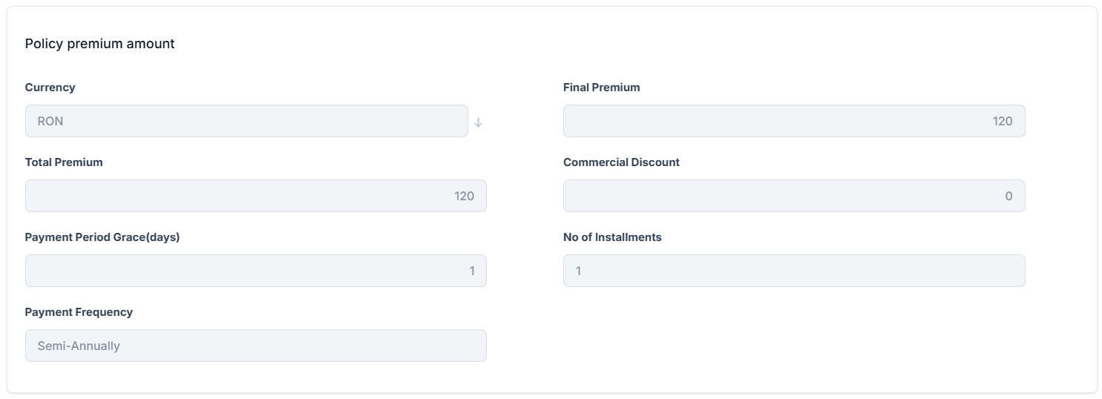The image size is (1102, 399).
Task: Click the 120 value in Final Premium
Action: point(1002,121)
